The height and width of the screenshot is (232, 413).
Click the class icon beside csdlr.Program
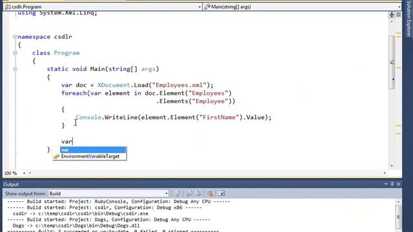pyautogui.click(x=8, y=7)
